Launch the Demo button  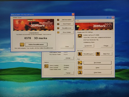point(98,68)
